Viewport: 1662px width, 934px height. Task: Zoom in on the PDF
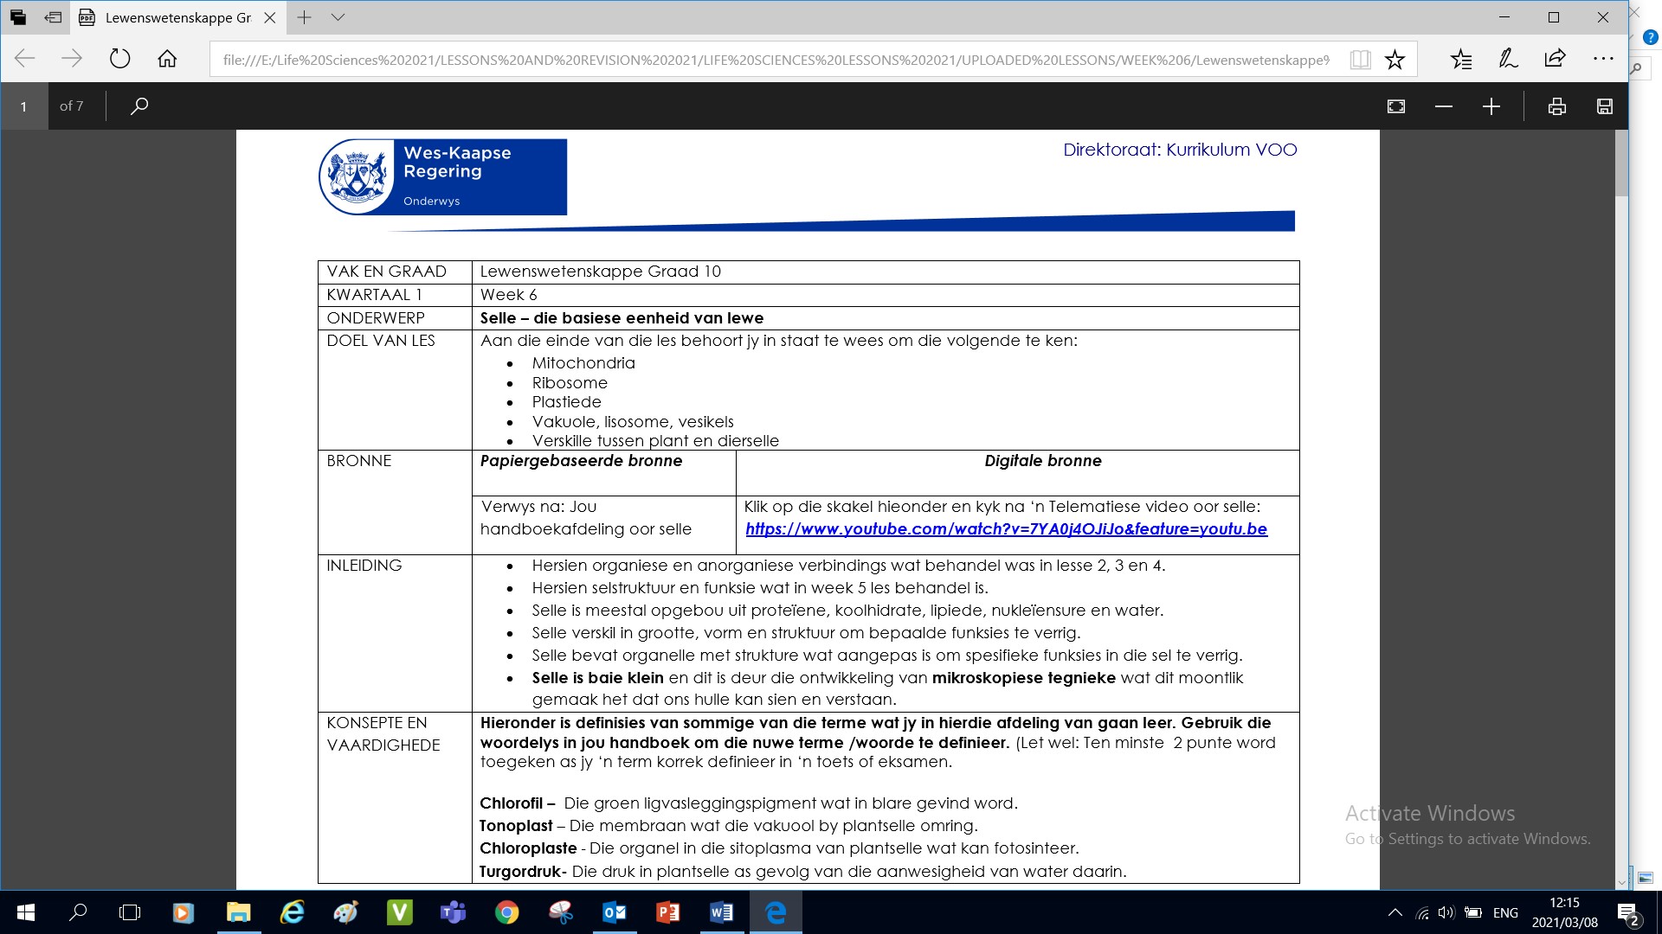pyautogui.click(x=1491, y=106)
